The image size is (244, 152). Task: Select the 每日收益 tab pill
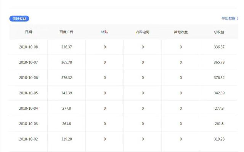(19, 19)
